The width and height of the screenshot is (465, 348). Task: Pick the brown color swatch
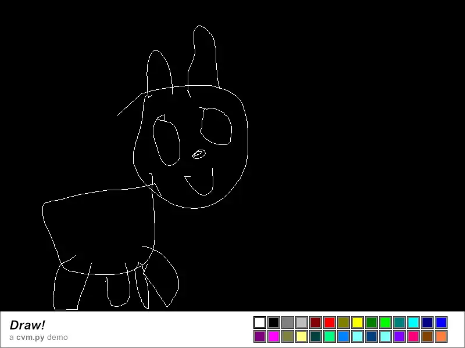tap(427, 336)
